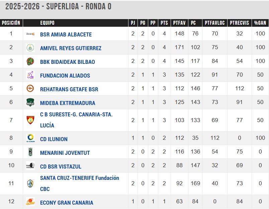The height and width of the screenshot is (209, 269).
Task: Click the PTS column header
Action: click(x=164, y=23)
